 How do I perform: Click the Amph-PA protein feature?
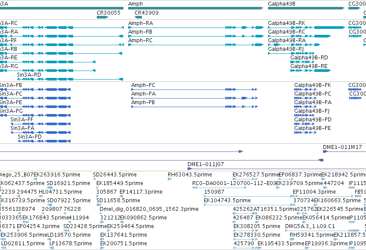[x=194, y=98]
